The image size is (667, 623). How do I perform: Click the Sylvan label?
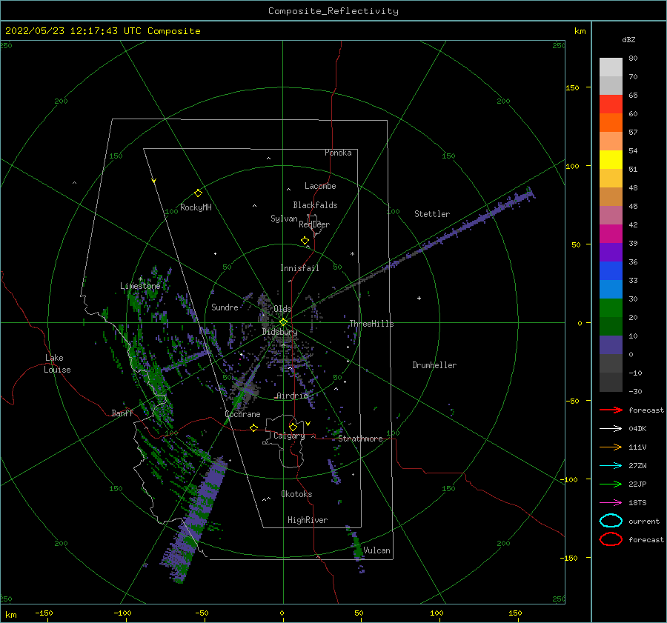click(x=284, y=219)
